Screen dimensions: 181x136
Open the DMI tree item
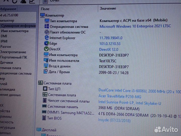pos(4,36)
